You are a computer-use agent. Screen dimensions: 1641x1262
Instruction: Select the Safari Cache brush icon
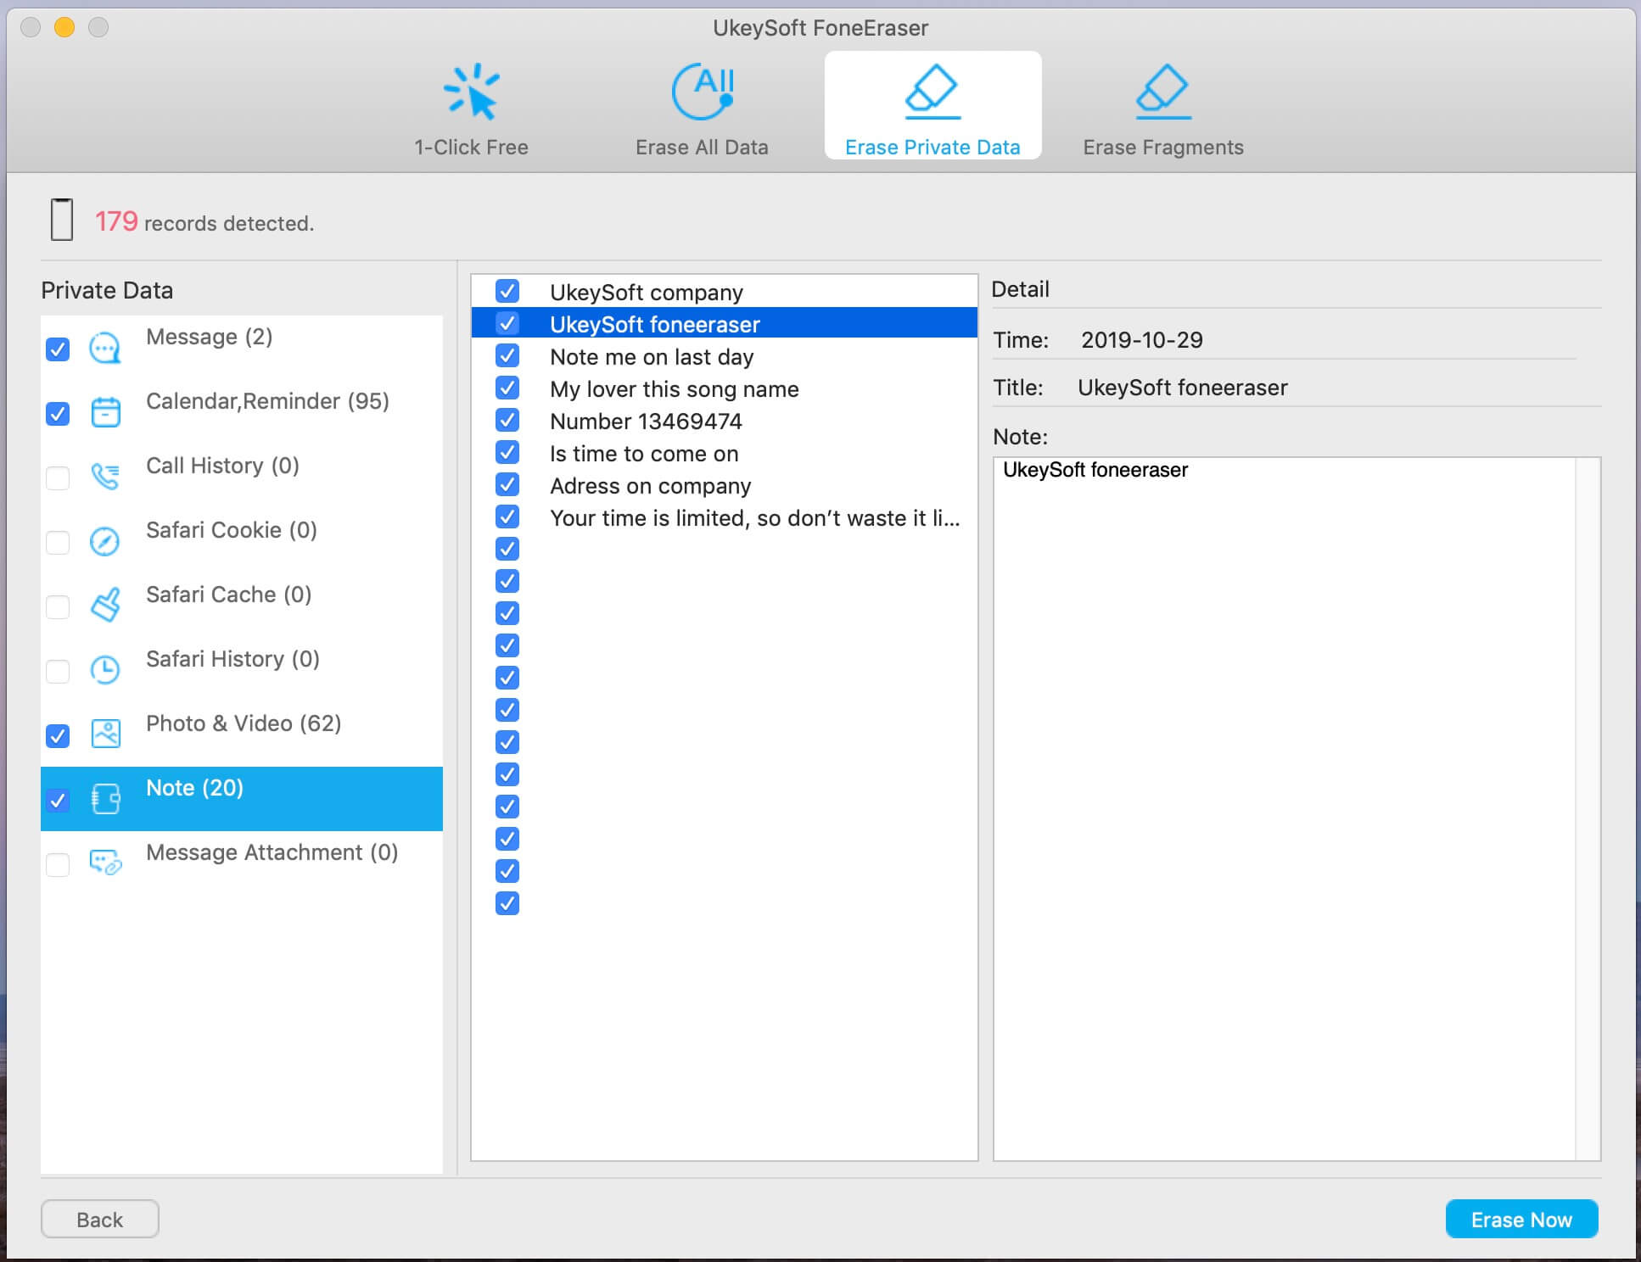105,606
